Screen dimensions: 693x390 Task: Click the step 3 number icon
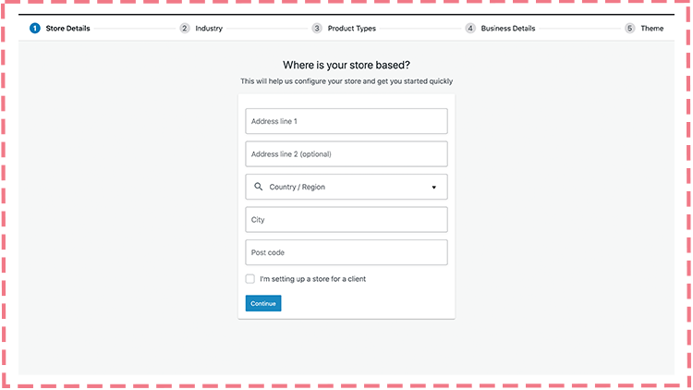click(x=317, y=29)
